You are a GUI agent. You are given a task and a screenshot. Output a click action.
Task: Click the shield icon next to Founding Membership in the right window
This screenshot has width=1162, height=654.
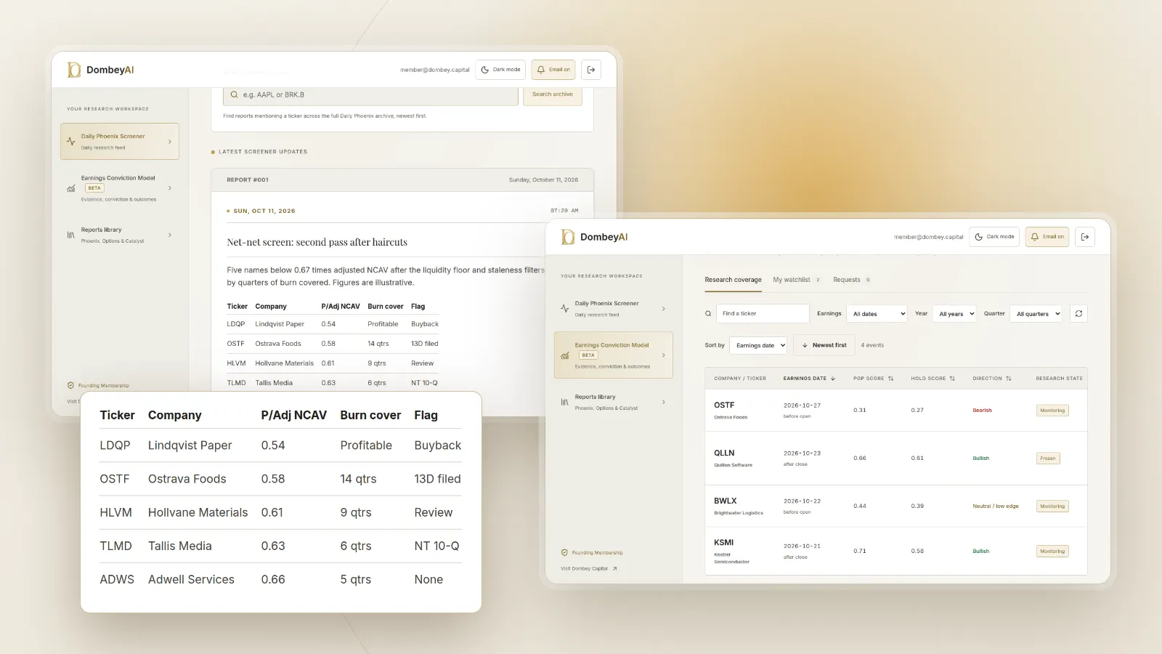click(564, 552)
